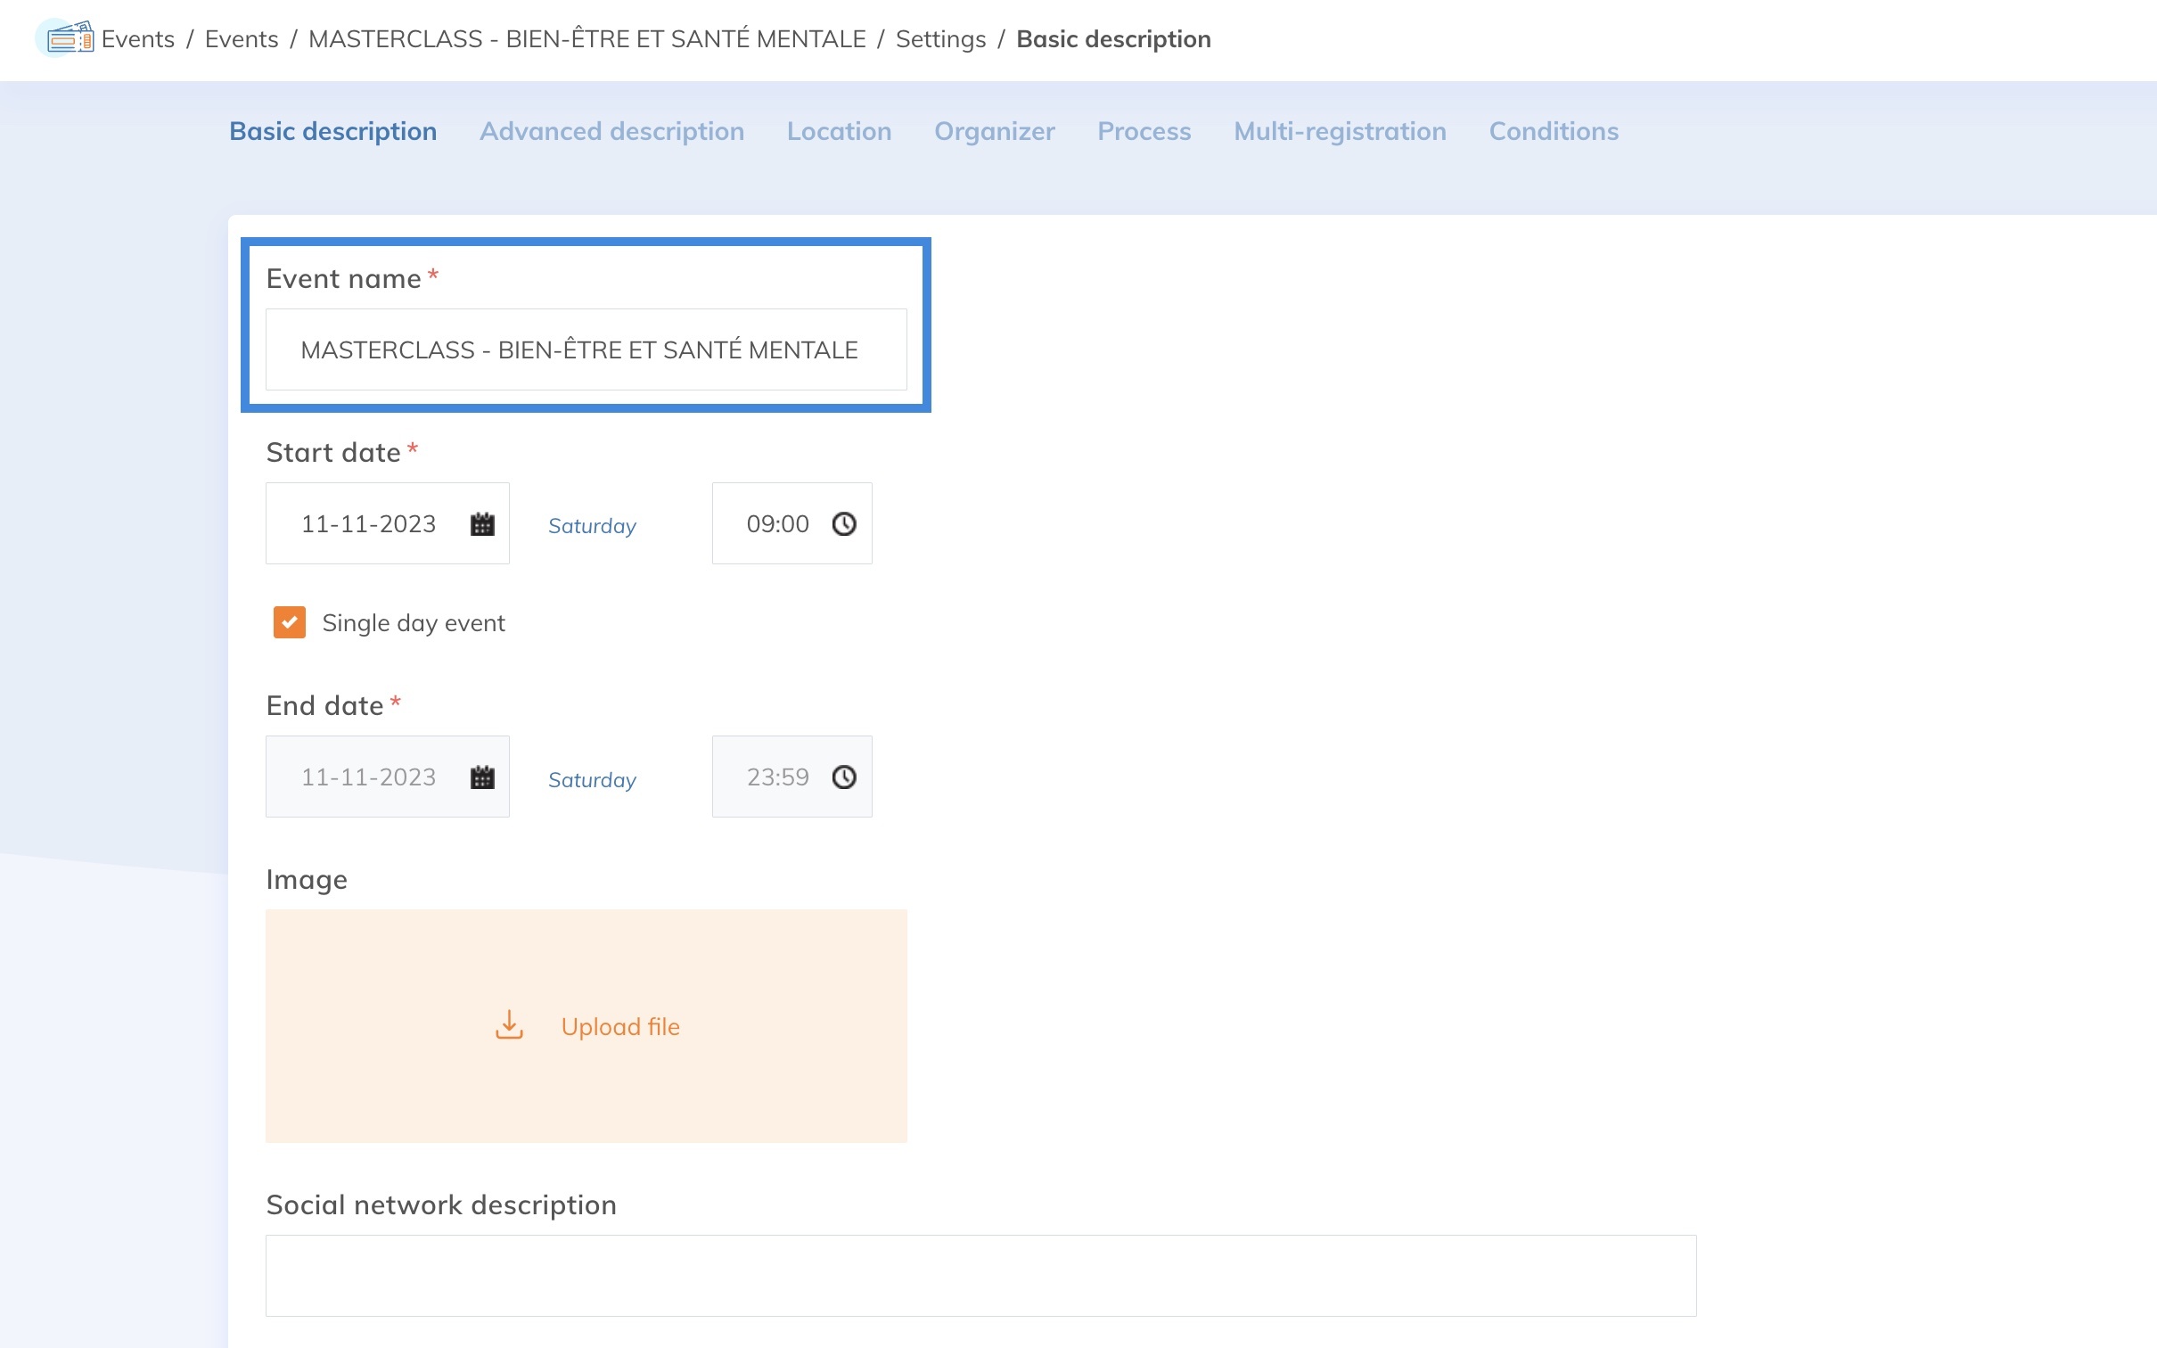Click the upload download-arrow icon
This screenshot has width=2157, height=1348.
[x=509, y=1025]
